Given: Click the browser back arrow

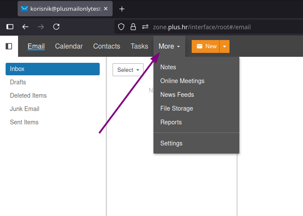Looking at the screenshot, I should pos(25,27).
